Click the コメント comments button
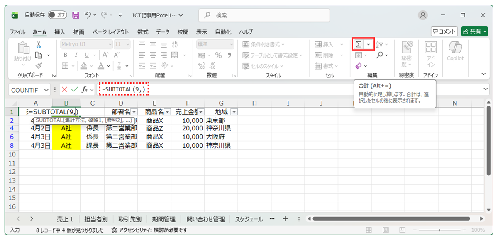 (444, 31)
